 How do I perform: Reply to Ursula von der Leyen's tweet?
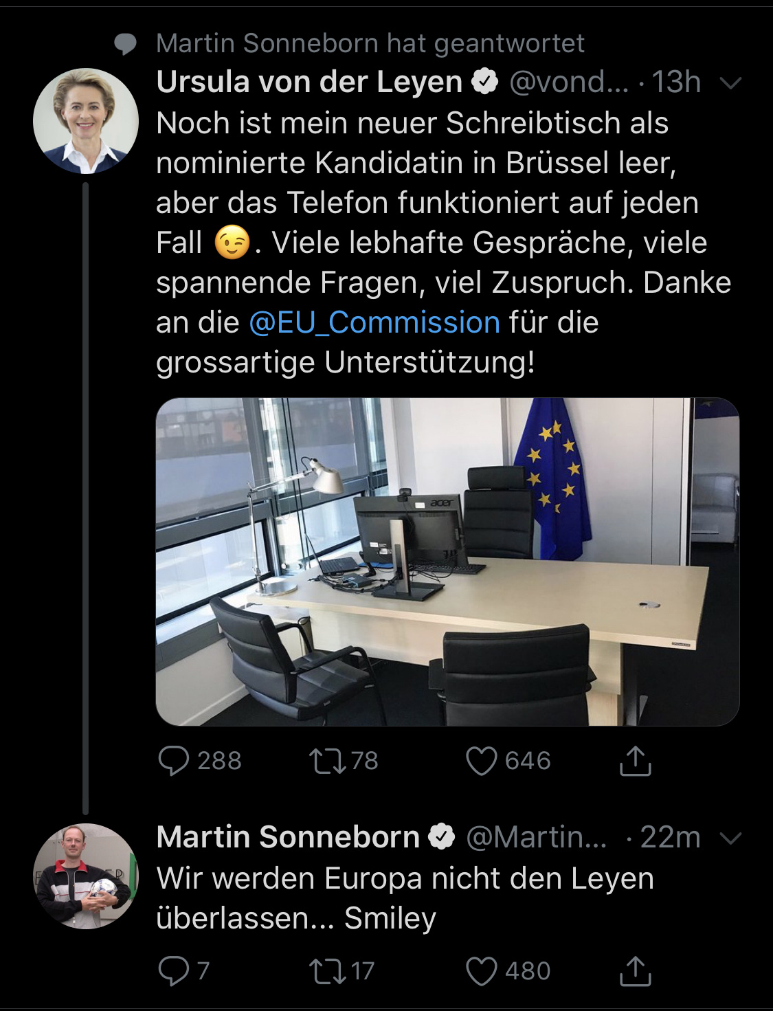pyautogui.click(x=173, y=761)
